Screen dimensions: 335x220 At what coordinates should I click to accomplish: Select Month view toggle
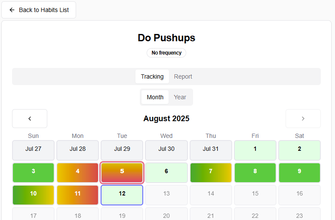[155, 97]
